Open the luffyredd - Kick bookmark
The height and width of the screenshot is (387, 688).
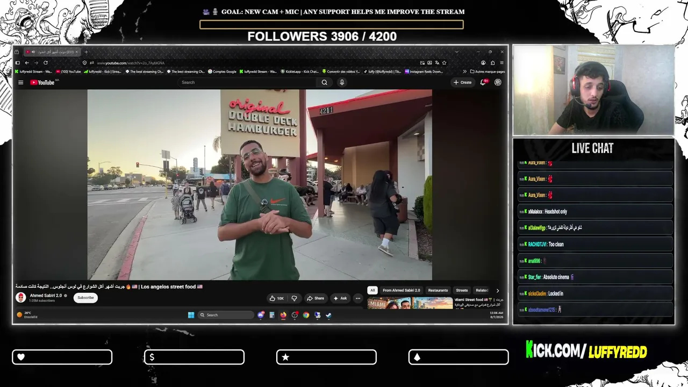tap(103, 71)
